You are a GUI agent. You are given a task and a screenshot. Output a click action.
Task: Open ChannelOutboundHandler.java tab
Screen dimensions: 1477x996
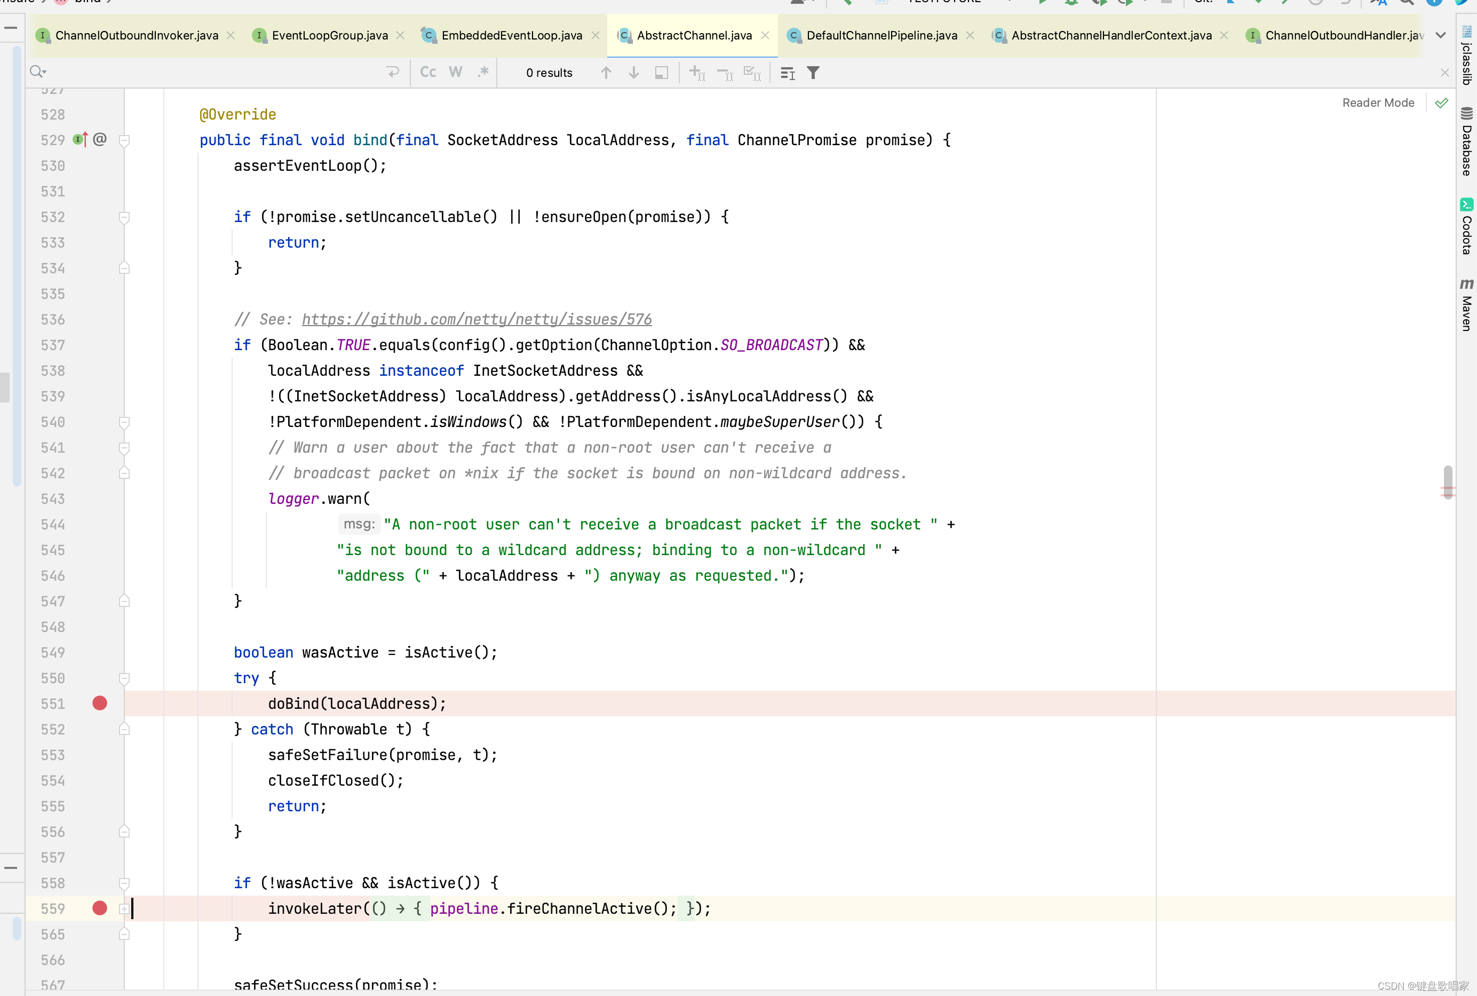(1336, 36)
